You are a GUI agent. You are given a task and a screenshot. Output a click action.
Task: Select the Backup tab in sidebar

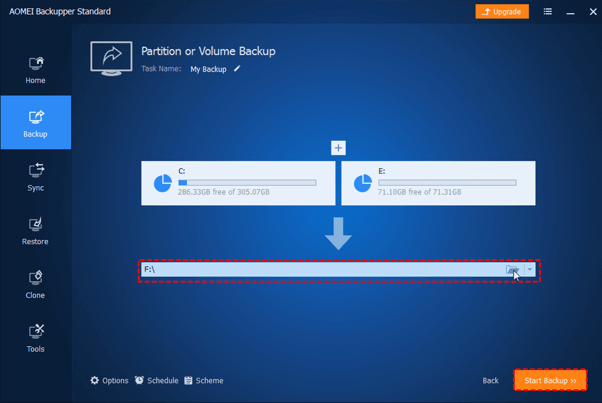35,122
